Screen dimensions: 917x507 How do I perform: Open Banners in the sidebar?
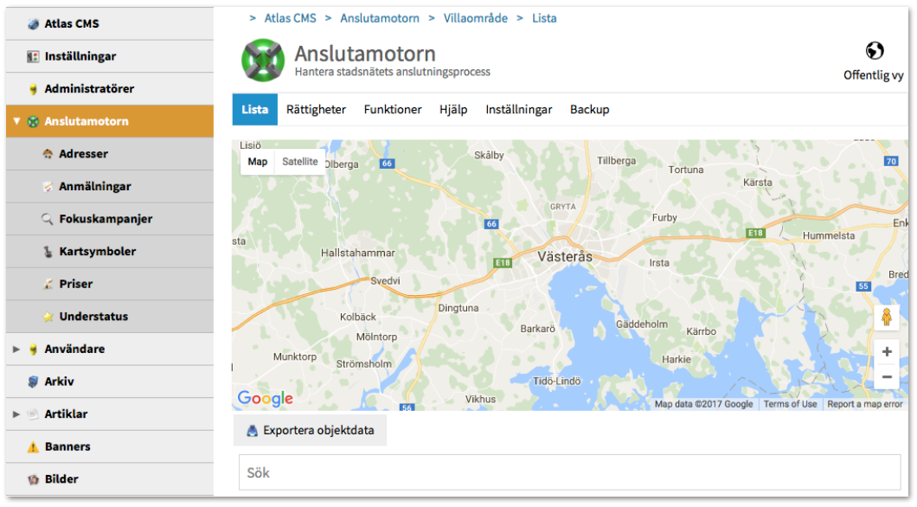pyautogui.click(x=109, y=446)
